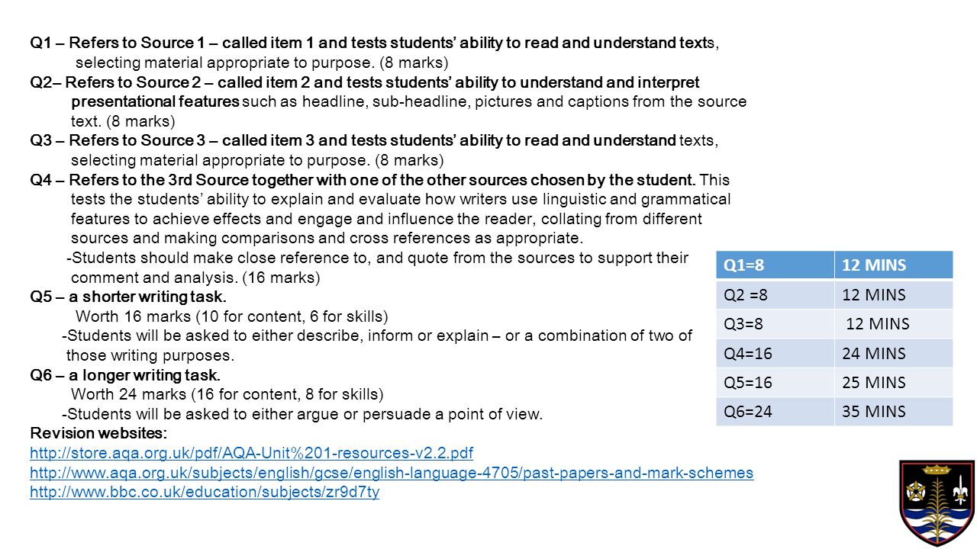Select the Q5=16 table cell
This screenshot has height=549, width=977.
(775, 382)
